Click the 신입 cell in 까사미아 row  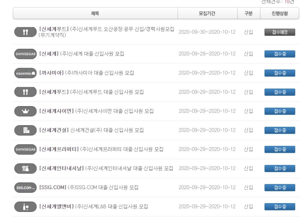click(248, 73)
